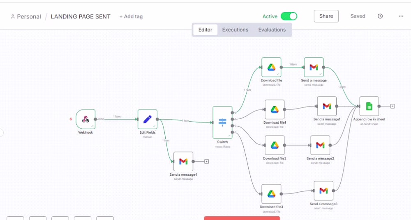Click the Send a message3 label
Viewport: 411px width, 220px height.
tap(323, 204)
